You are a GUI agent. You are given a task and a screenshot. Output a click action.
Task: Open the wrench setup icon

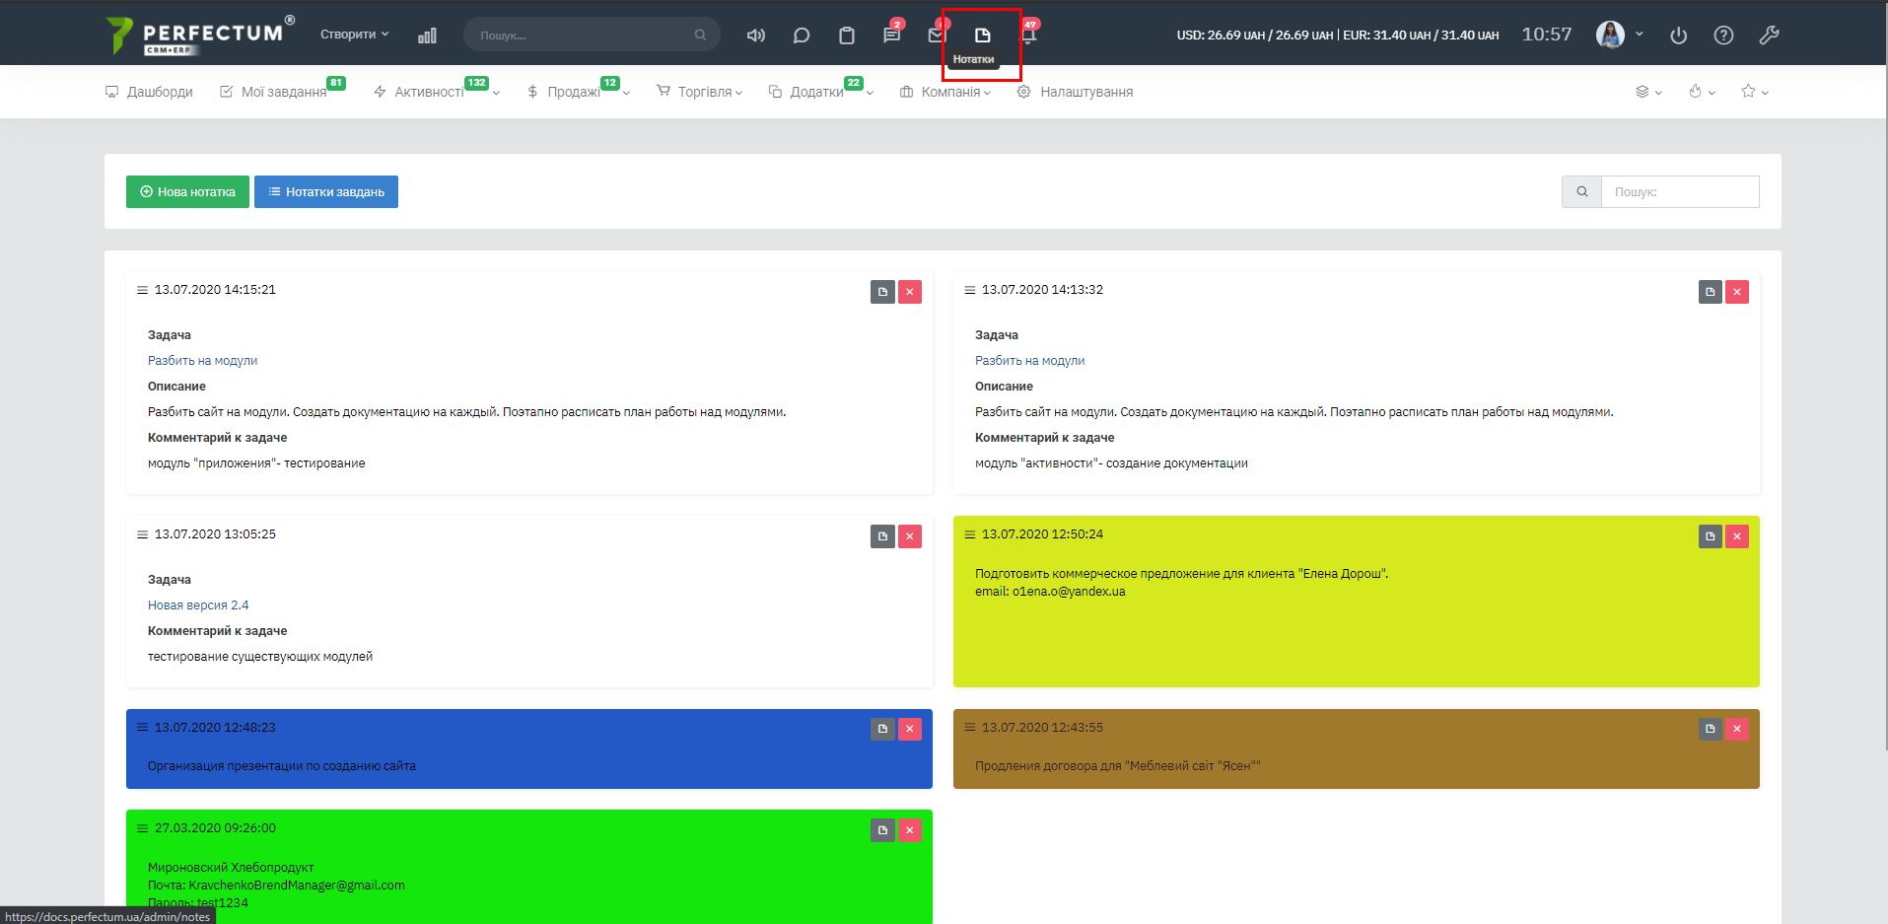(x=1769, y=36)
